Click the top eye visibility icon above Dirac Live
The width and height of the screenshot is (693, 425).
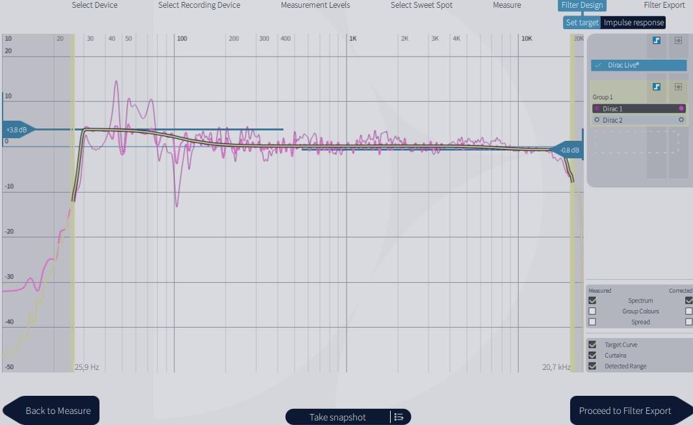tap(678, 40)
